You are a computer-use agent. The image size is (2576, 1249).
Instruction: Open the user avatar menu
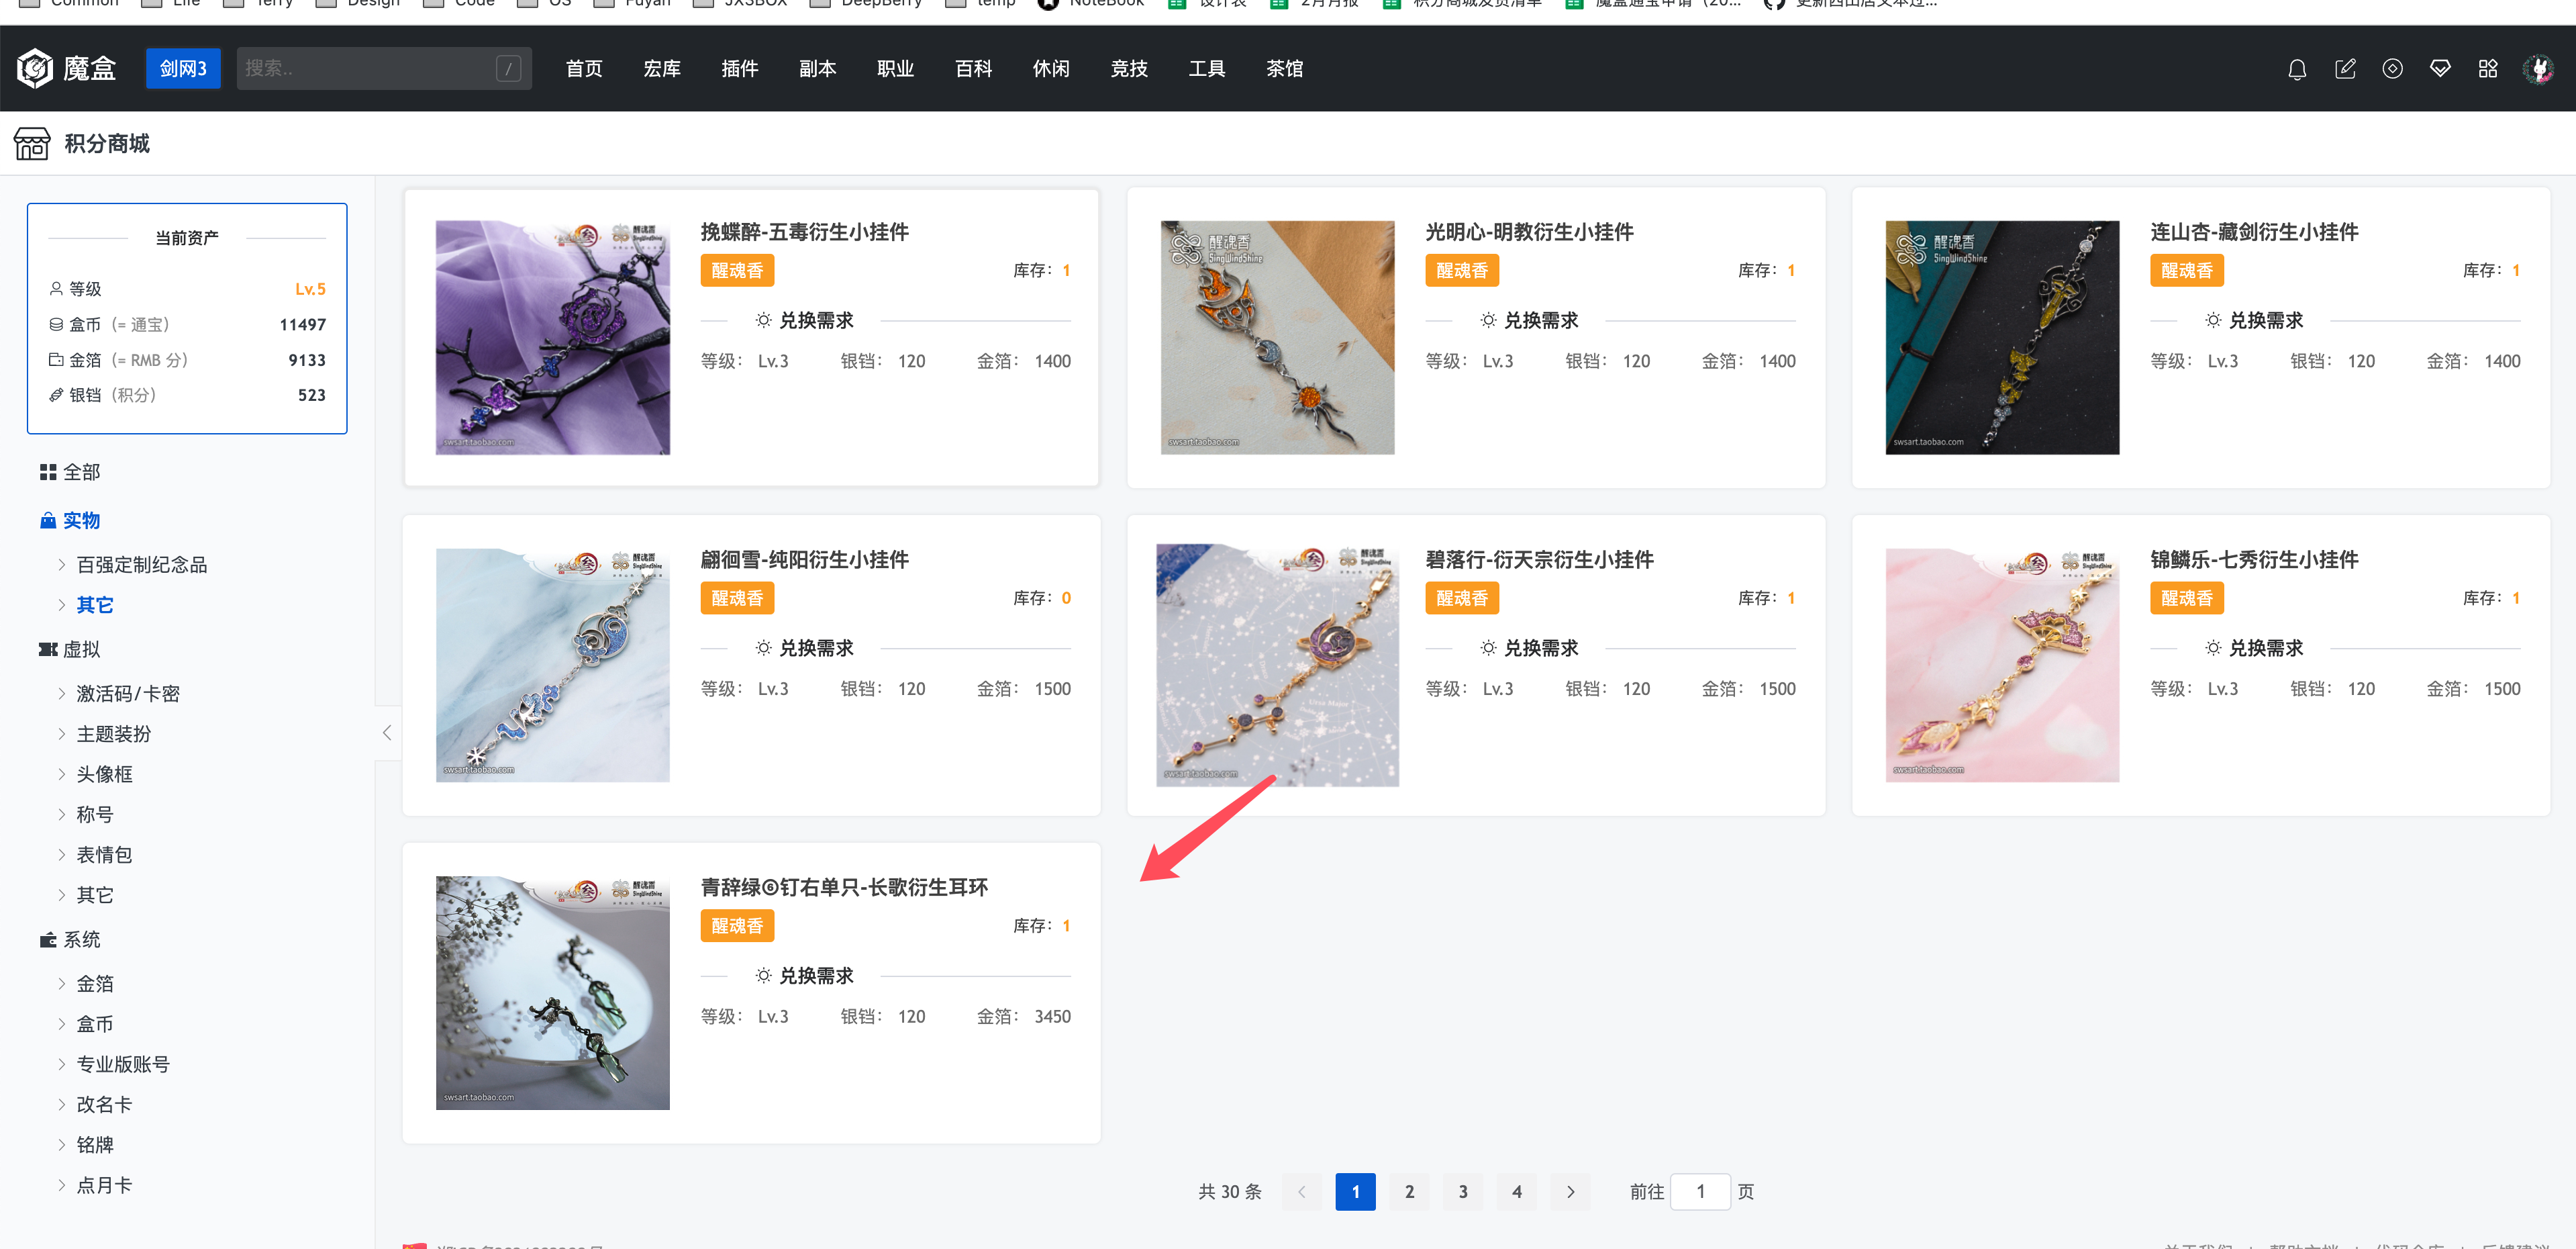(2538, 68)
